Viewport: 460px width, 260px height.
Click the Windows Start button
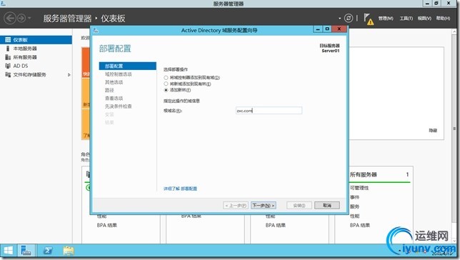[x=9, y=251]
